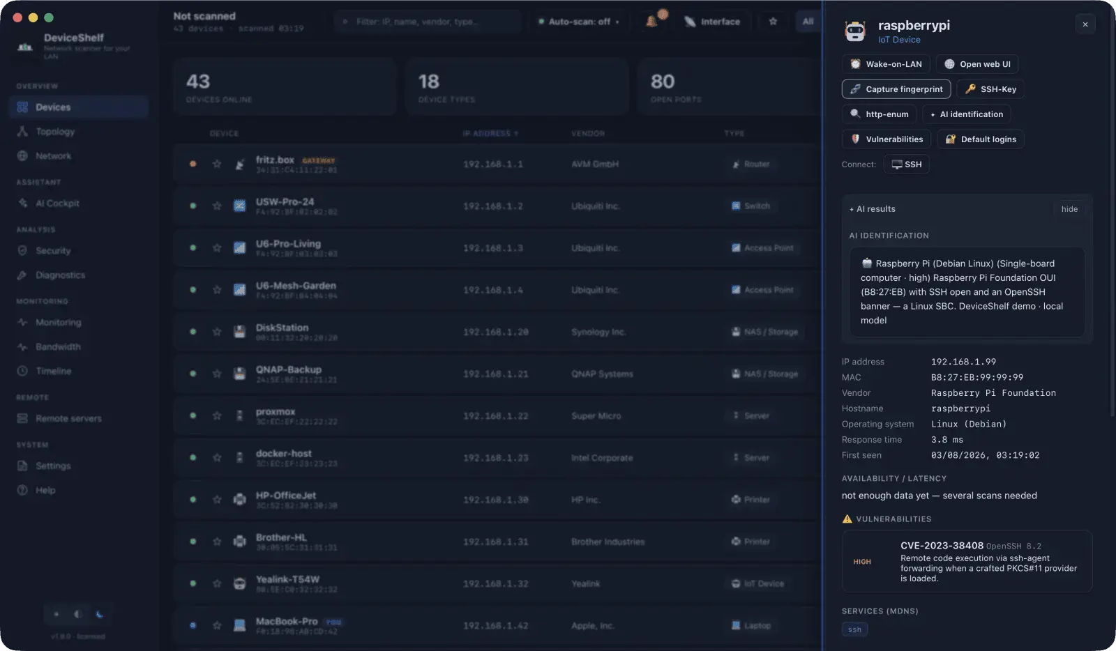Connect via SSH button
The height and width of the screenshot is (651, 1116).
(x=906, y=164)
